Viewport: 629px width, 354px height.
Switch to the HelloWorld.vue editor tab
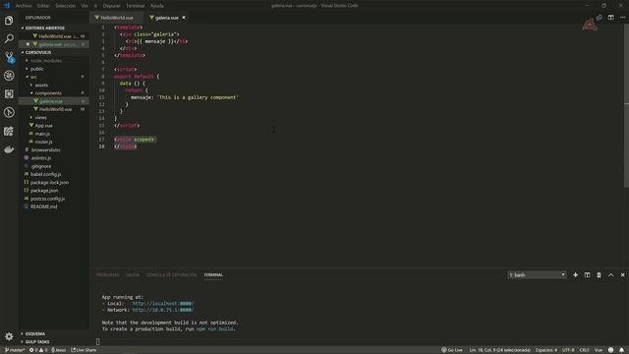pyautogui.click(x=116, y=18)
